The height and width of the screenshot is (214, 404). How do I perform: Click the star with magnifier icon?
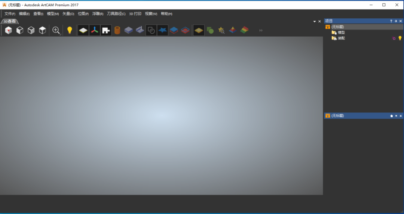(x=221, y=30)
